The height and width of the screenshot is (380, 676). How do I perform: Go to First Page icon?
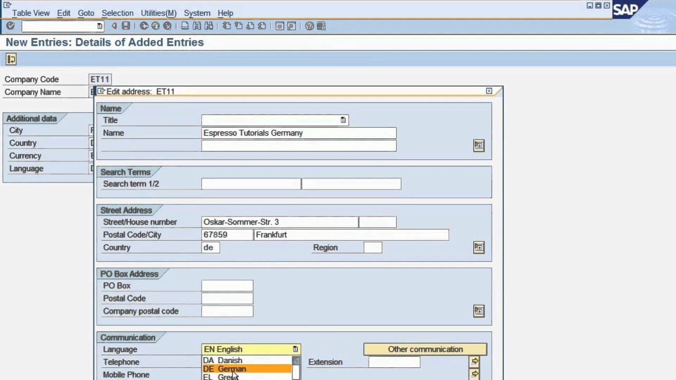click(227, 26)
